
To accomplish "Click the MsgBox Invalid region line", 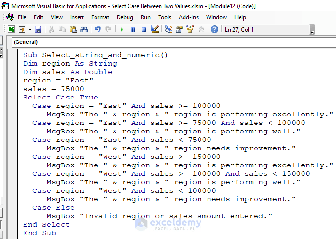I will point(159,216).
